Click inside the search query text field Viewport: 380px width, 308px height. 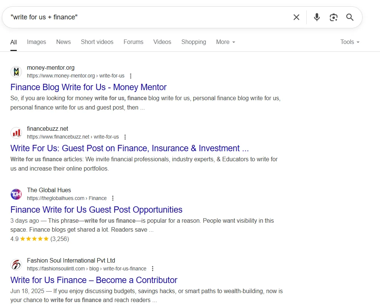pyautogui.click(x=149, y=17)
